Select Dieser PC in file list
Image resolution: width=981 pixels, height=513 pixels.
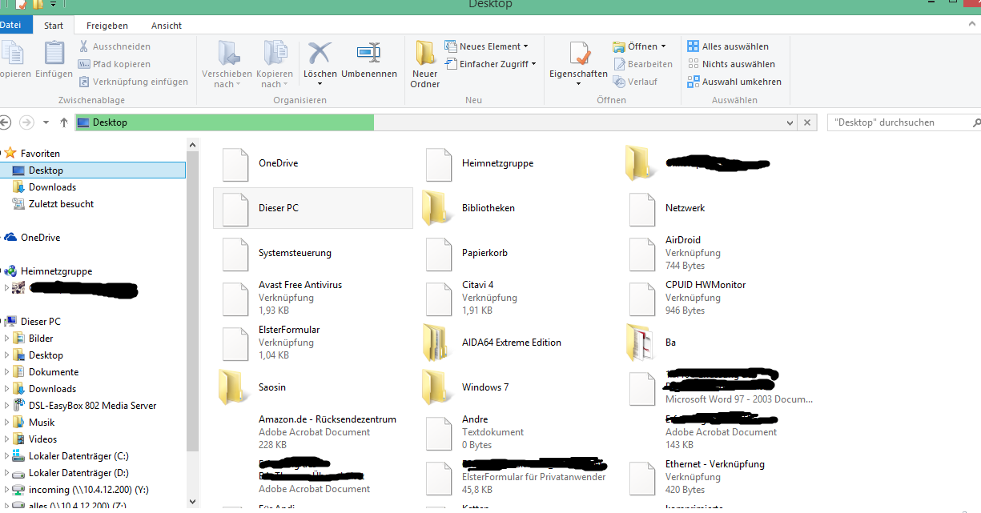click(313, 208)
